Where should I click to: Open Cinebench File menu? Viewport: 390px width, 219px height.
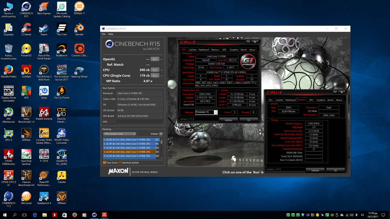104,34
